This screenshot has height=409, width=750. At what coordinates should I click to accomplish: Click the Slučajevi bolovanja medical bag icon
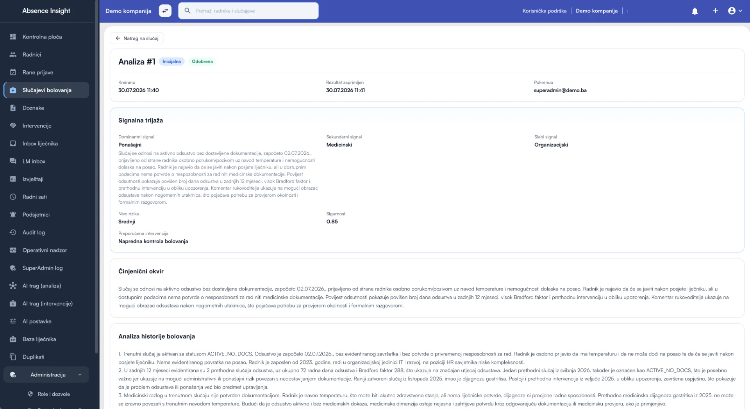coord(13,90)
